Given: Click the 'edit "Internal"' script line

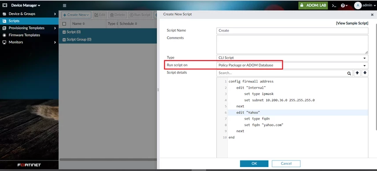Looking at the screenshot, I should (251, 88).
